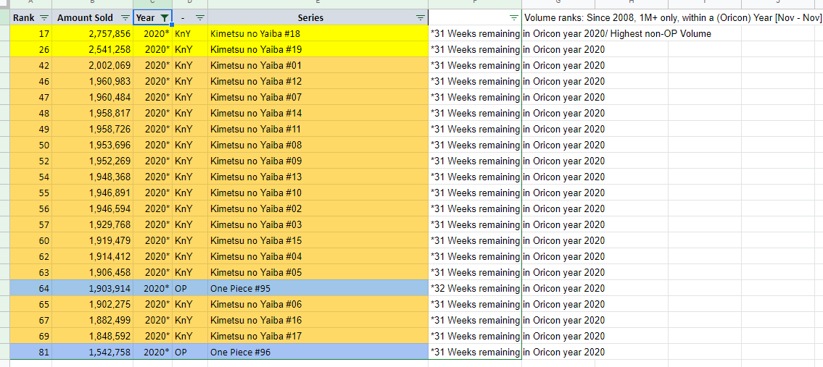
Task: Select cell Kimetsu no Yaiba #07
Action: click(x=318, y=98)
